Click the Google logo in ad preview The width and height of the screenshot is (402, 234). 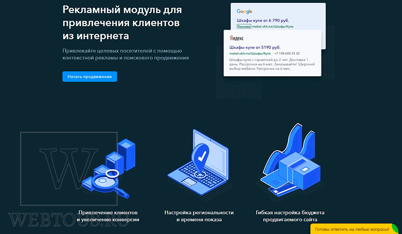click(x=244, y=12)
